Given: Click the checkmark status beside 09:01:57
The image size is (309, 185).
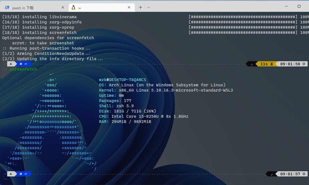Looking at the screenshot, I should (x=271, y=174).
